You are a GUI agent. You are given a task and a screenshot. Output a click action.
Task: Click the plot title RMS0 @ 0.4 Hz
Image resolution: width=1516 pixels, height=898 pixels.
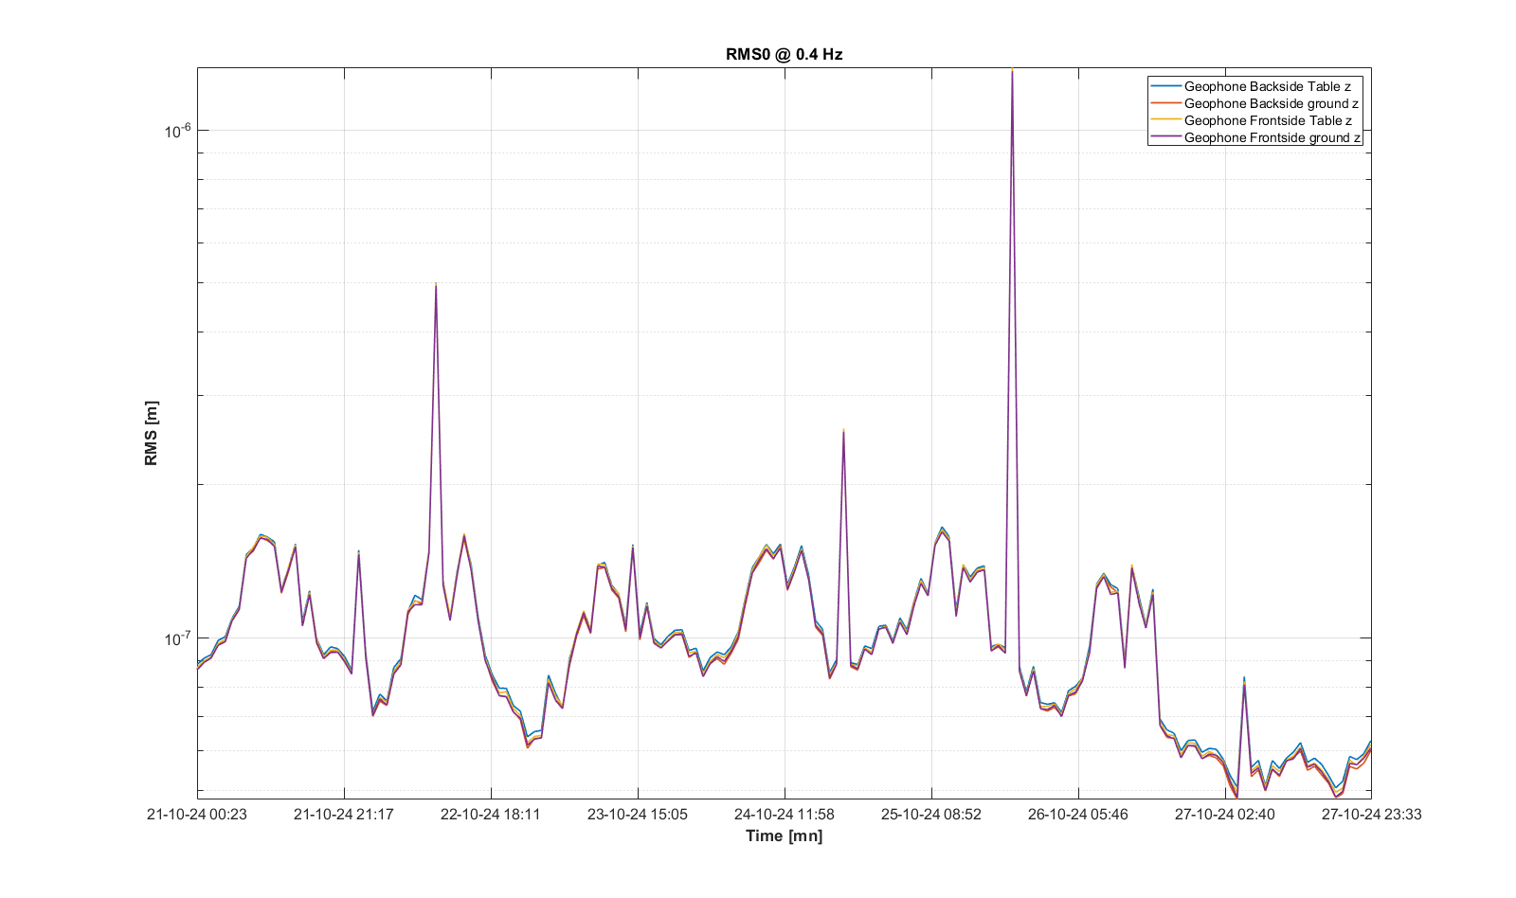[784, 54]
